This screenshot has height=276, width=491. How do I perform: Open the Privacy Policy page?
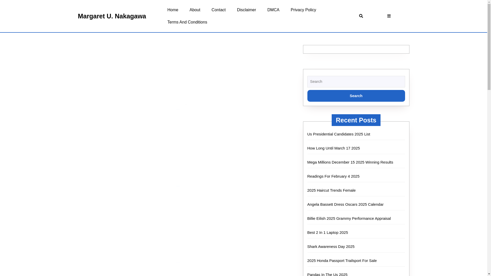point(303,10)
